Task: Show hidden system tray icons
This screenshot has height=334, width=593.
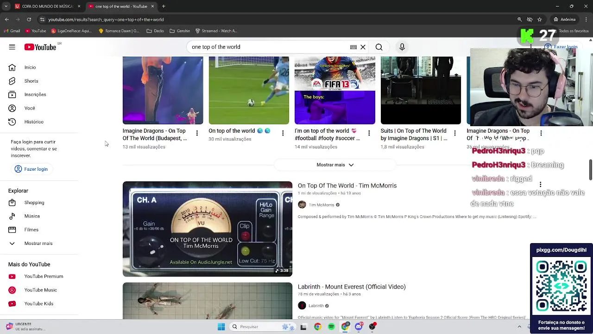Action: 519,327
